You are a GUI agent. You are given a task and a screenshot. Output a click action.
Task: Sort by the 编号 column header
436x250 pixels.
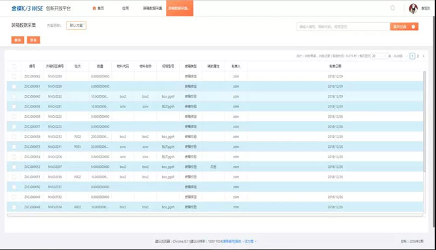click(33, 66)
